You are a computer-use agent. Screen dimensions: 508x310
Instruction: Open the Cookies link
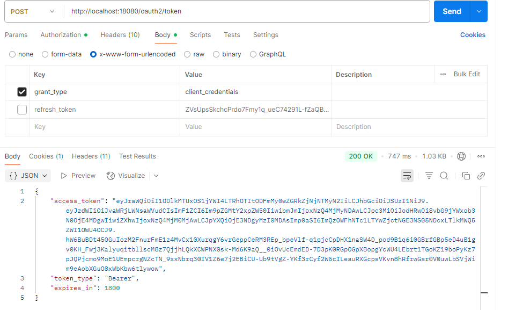[x=473, y=35]
